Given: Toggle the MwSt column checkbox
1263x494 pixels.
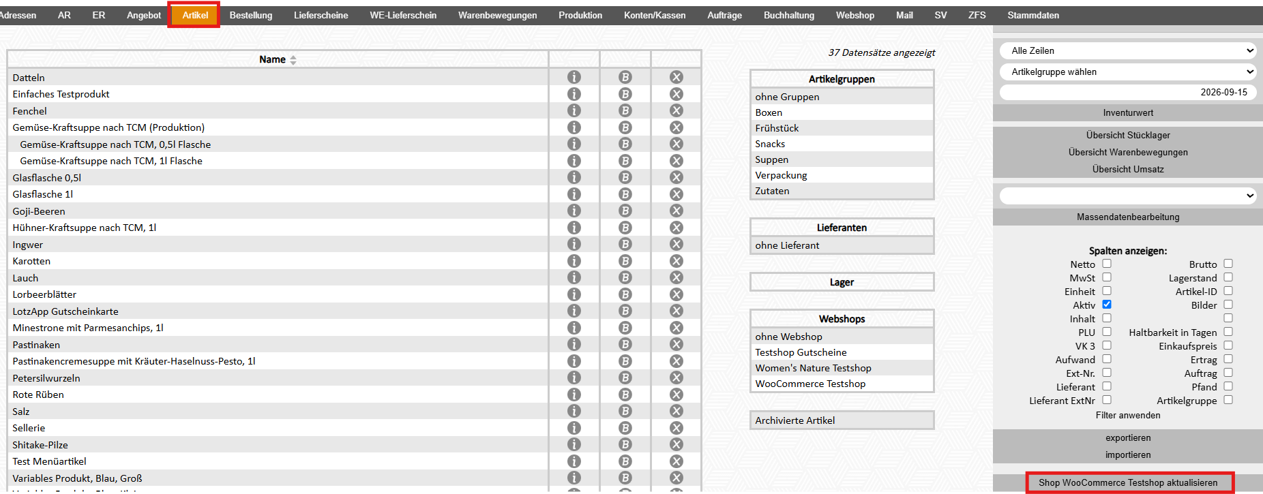Looking at the screenshot, I should point(1107,277).
